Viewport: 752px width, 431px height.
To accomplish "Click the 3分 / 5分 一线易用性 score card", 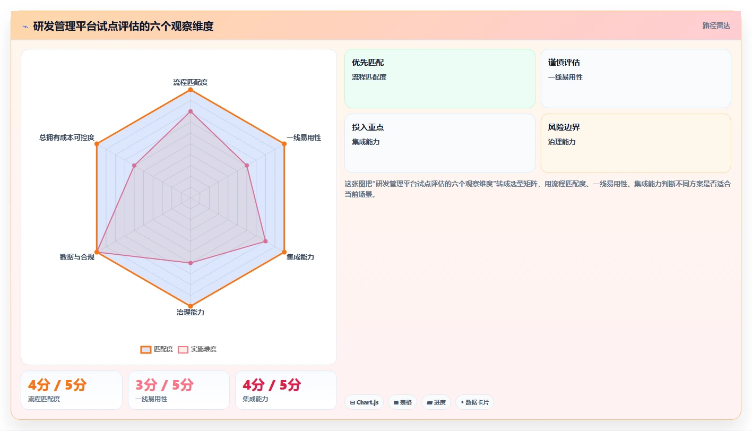I will [x=179, y=390].
